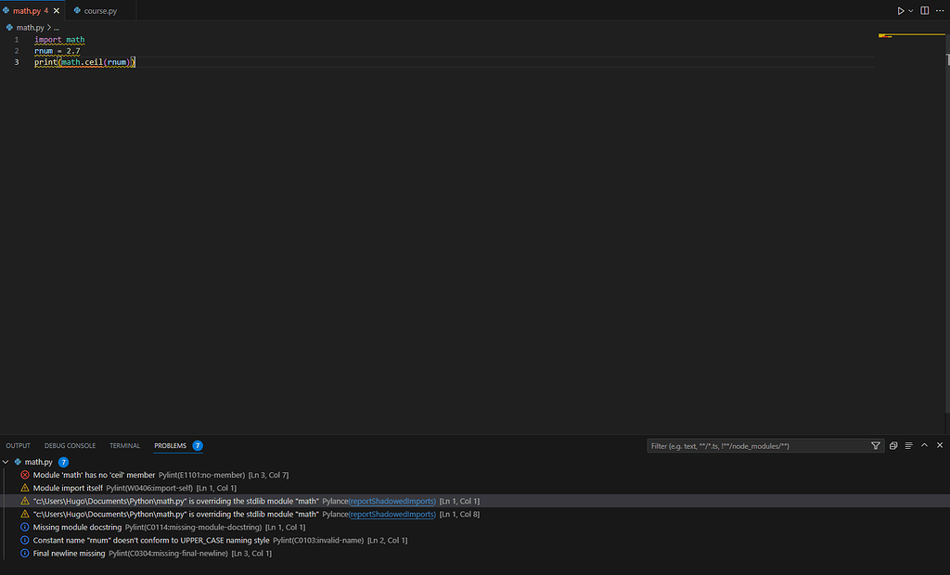This screenshot has width=950, height=575.
Task: Click inside the Problems filter input field
Action: point(742,445)
